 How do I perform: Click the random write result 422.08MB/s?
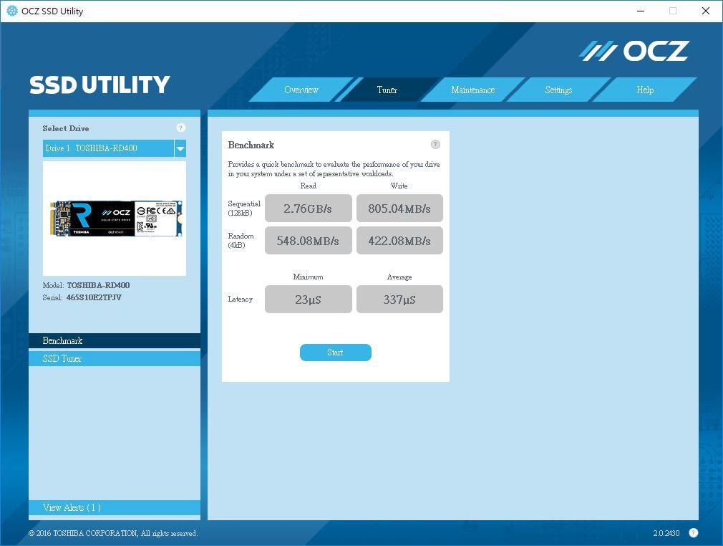(x=399, y=241)
